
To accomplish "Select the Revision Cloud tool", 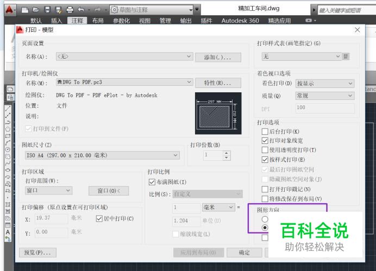I will click(x=8, y=156).
